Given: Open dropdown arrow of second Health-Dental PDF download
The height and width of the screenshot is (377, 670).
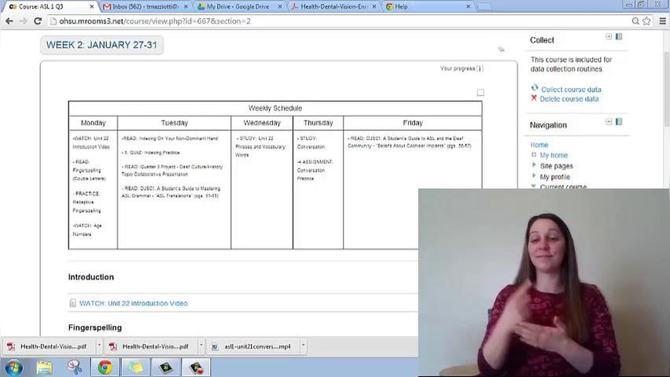Looking at the screenshot, I should tap(201, 345).
